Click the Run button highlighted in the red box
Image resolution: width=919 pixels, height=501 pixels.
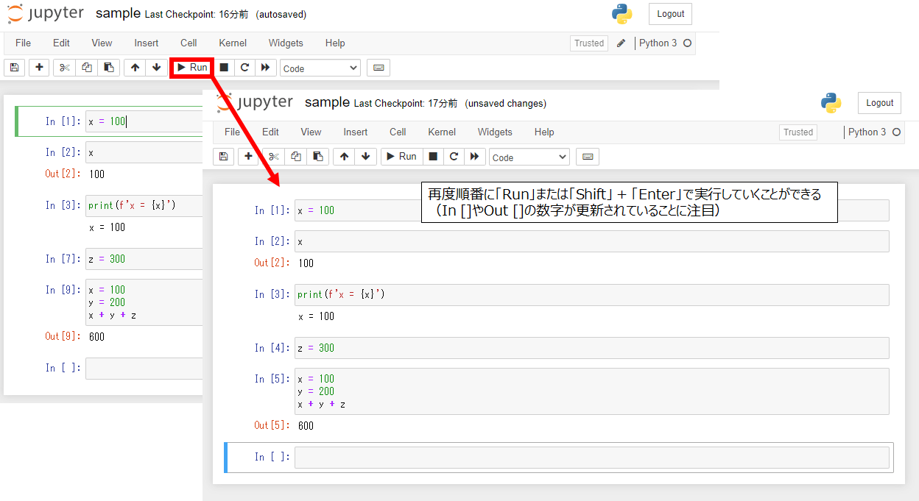[x=192, y=68]
